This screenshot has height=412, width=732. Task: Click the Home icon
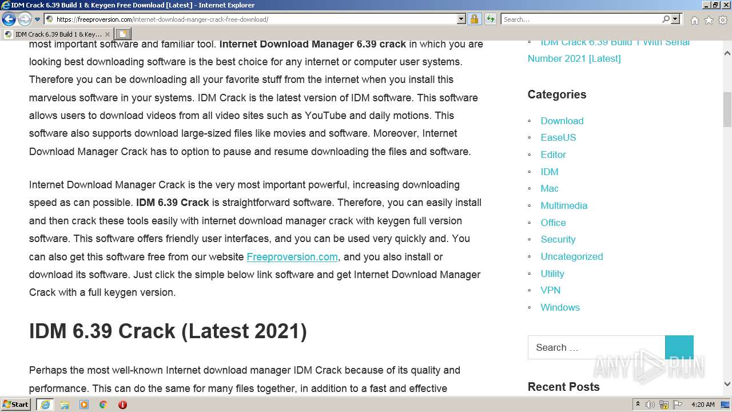click(694, 20)
